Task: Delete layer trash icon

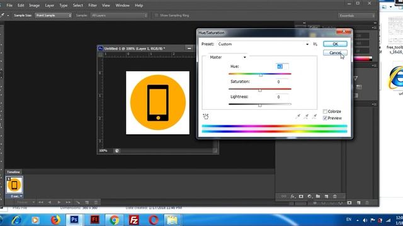Action: (335, 196)
